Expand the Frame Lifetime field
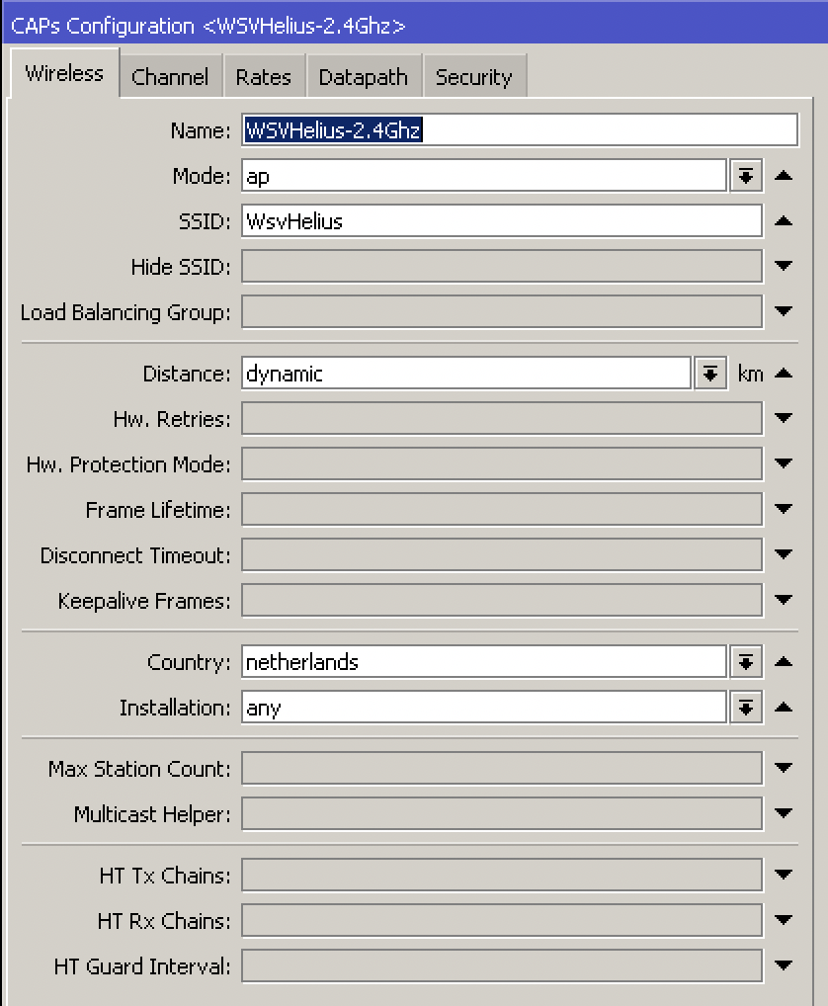 [783, 509]
